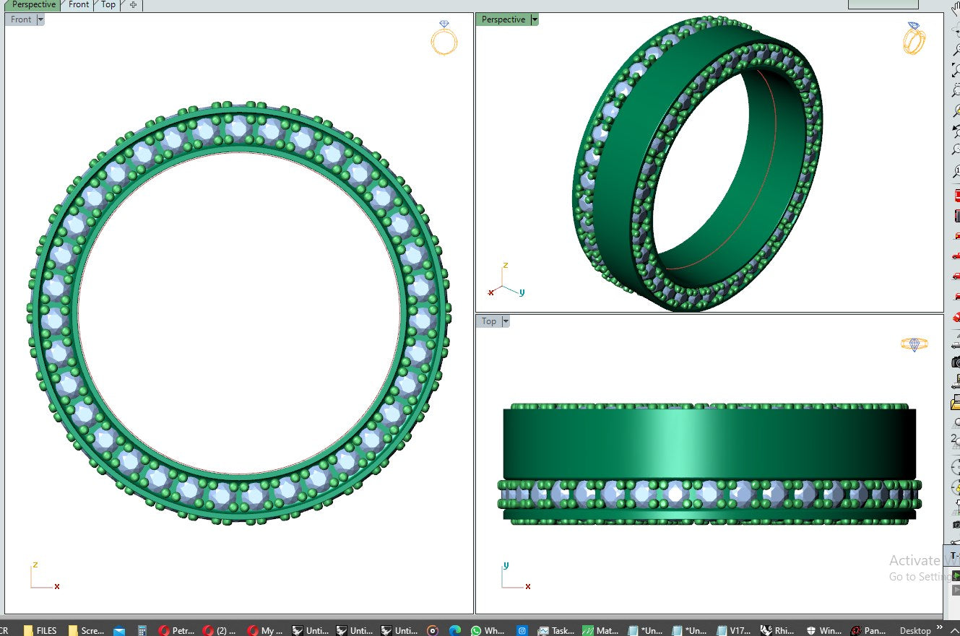Switch to the Top viewport tab
This screenshot has height=636, width=960.
tap(108, 5)
